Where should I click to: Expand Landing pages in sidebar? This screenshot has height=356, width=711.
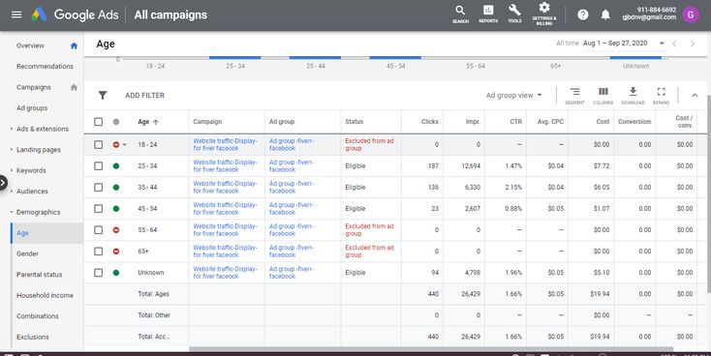click(12, 150)
